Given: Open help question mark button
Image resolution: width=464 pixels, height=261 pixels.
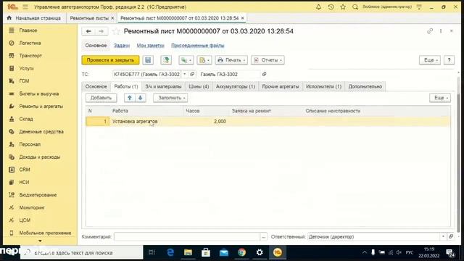Looking at the screenshot, I should point(449,60).
